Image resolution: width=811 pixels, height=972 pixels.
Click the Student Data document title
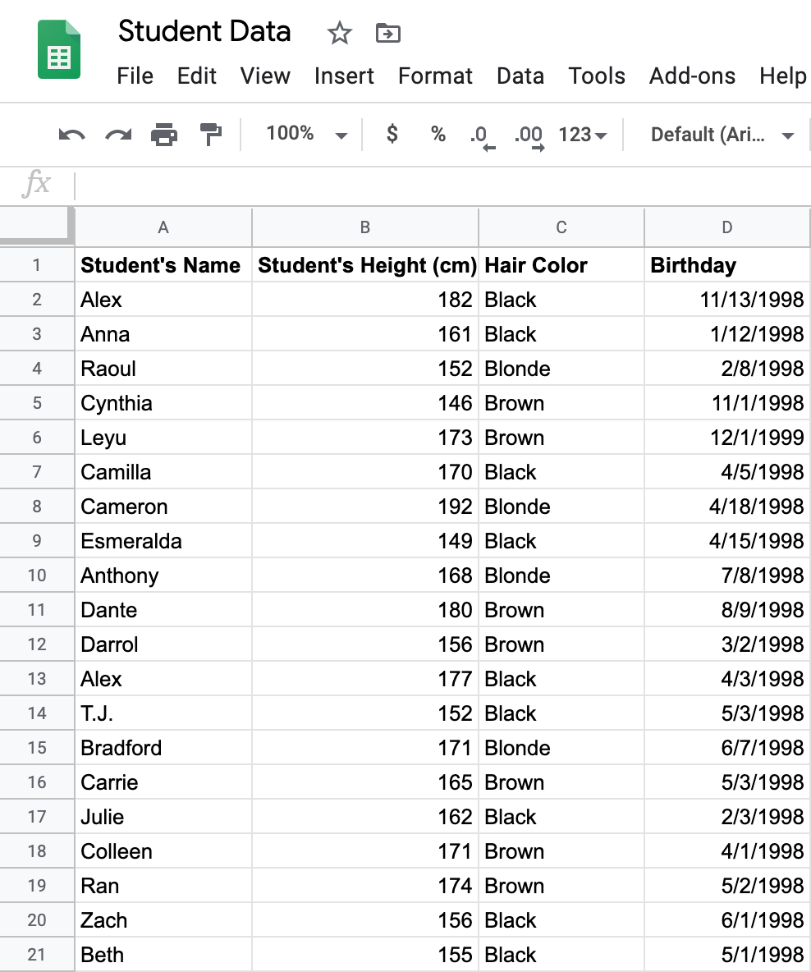click(204, 31)
